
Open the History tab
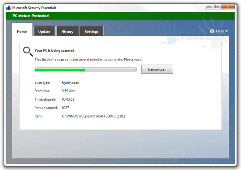tap(67, 32)
